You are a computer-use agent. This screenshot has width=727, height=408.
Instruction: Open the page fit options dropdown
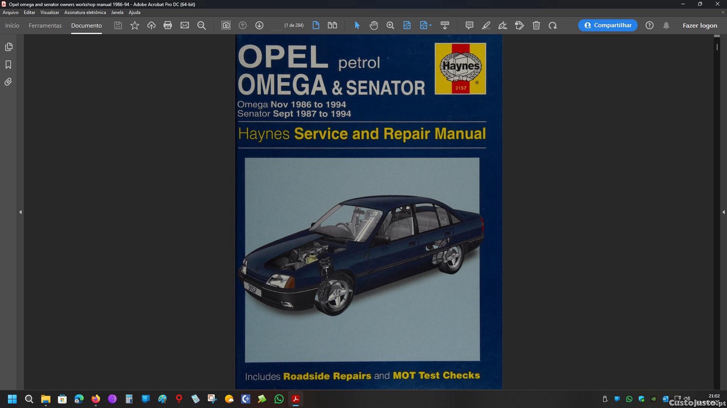tap(426, 26)
